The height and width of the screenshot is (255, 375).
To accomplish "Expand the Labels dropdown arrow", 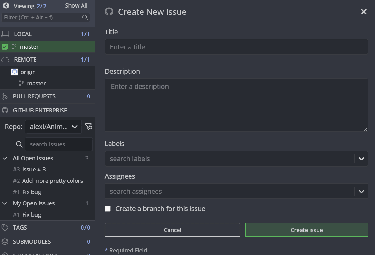I will coord(361,159).
